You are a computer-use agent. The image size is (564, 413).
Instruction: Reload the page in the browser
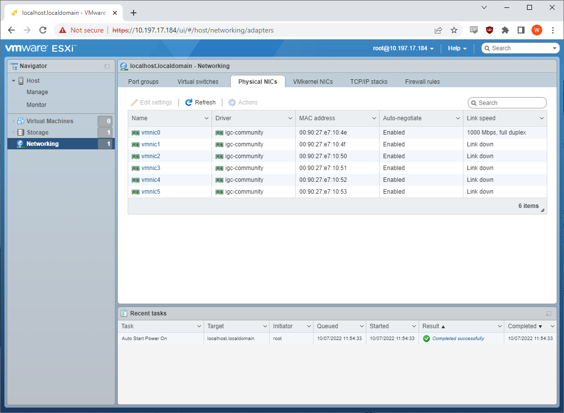[x=43, y=30]
